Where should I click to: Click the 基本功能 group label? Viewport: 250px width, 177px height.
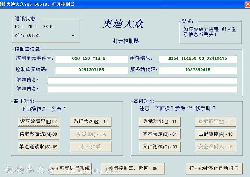[x=24, y=101]
